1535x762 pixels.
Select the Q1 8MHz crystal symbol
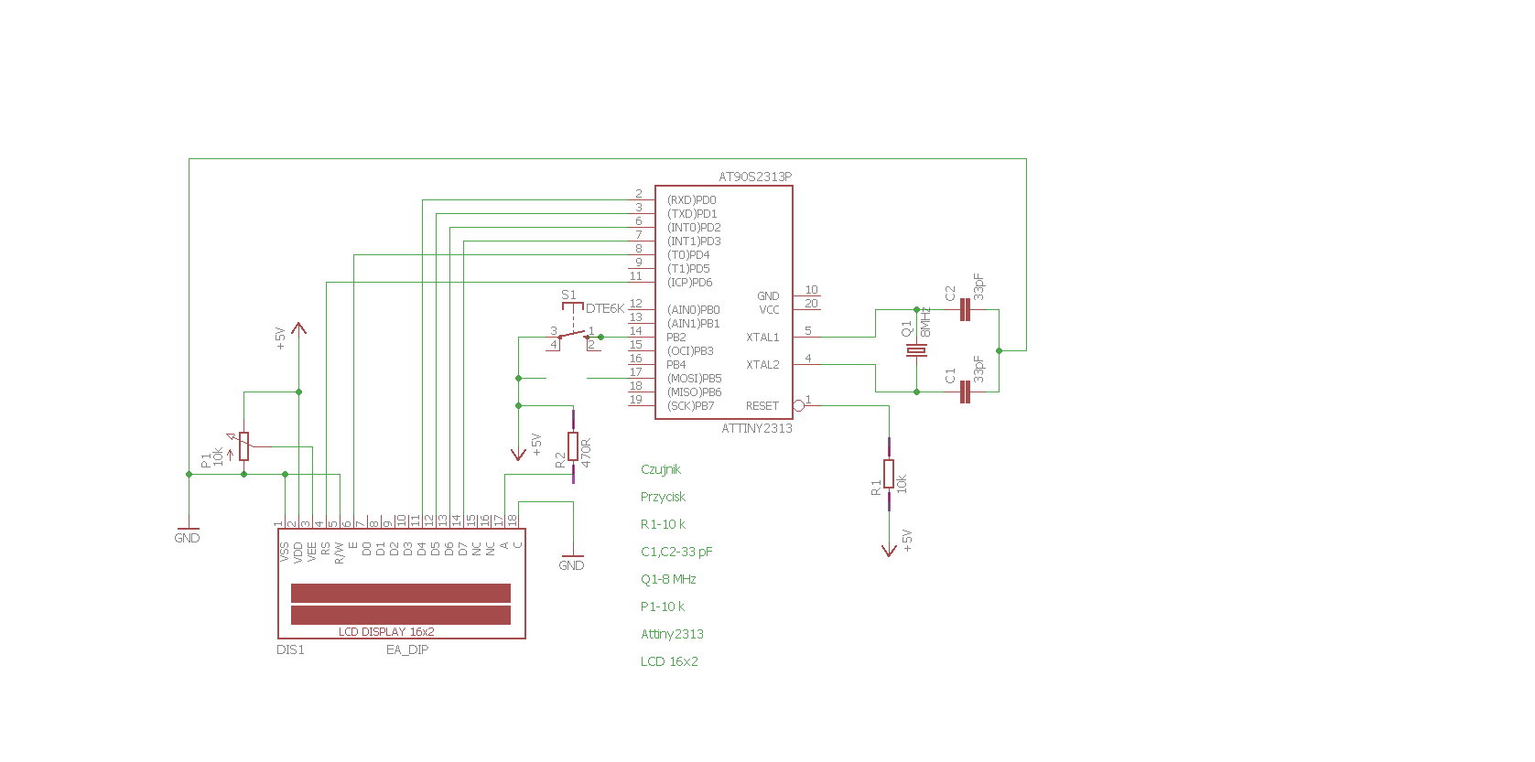916,351
